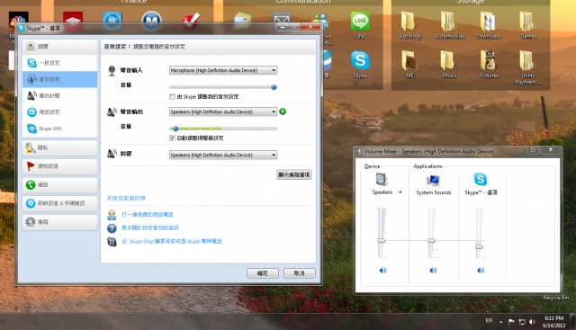Open the Automobiles folder on desktop
Screen dimensions: 576x330
point(450,24)
